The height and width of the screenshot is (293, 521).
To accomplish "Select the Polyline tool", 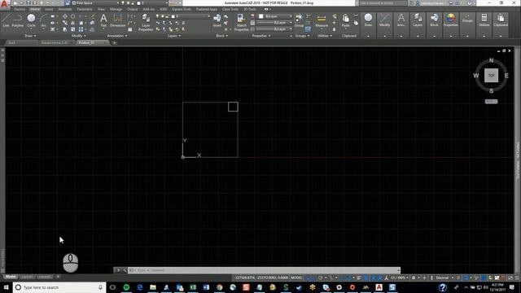I will 18,20.
